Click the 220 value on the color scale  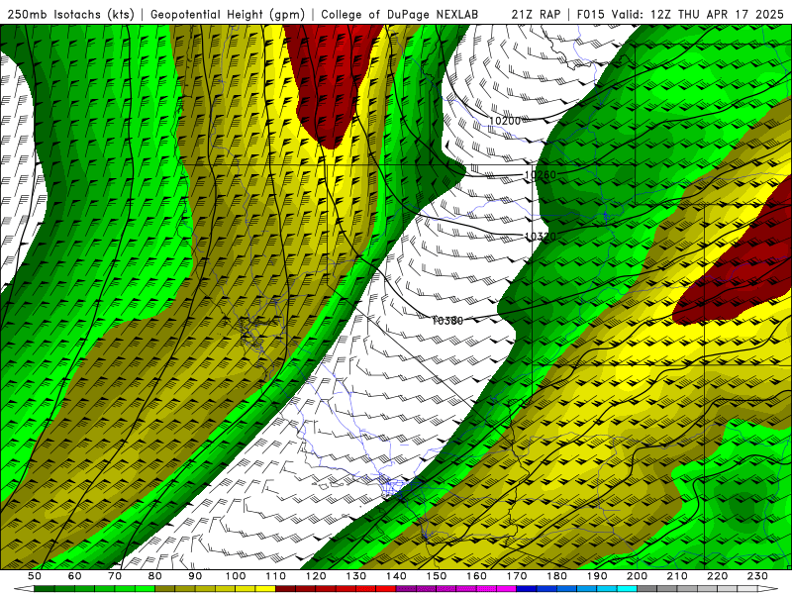717,576
